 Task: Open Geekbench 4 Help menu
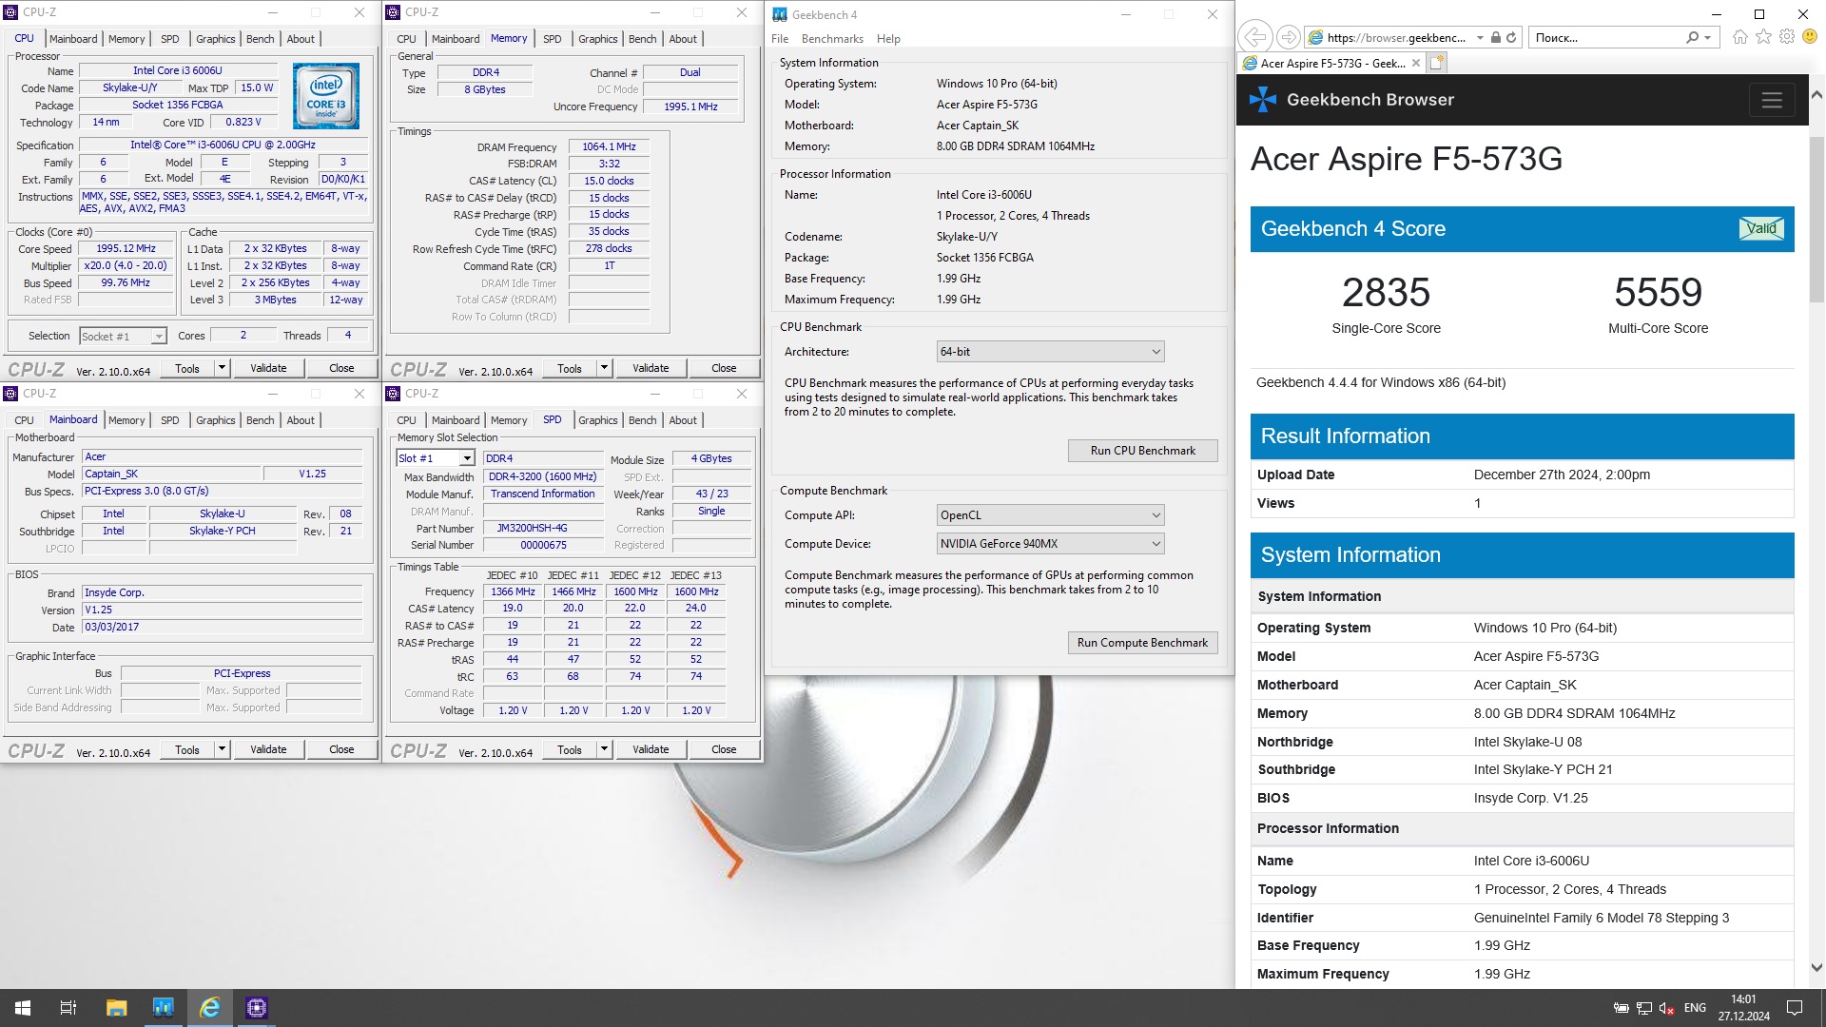pos(888,39)
